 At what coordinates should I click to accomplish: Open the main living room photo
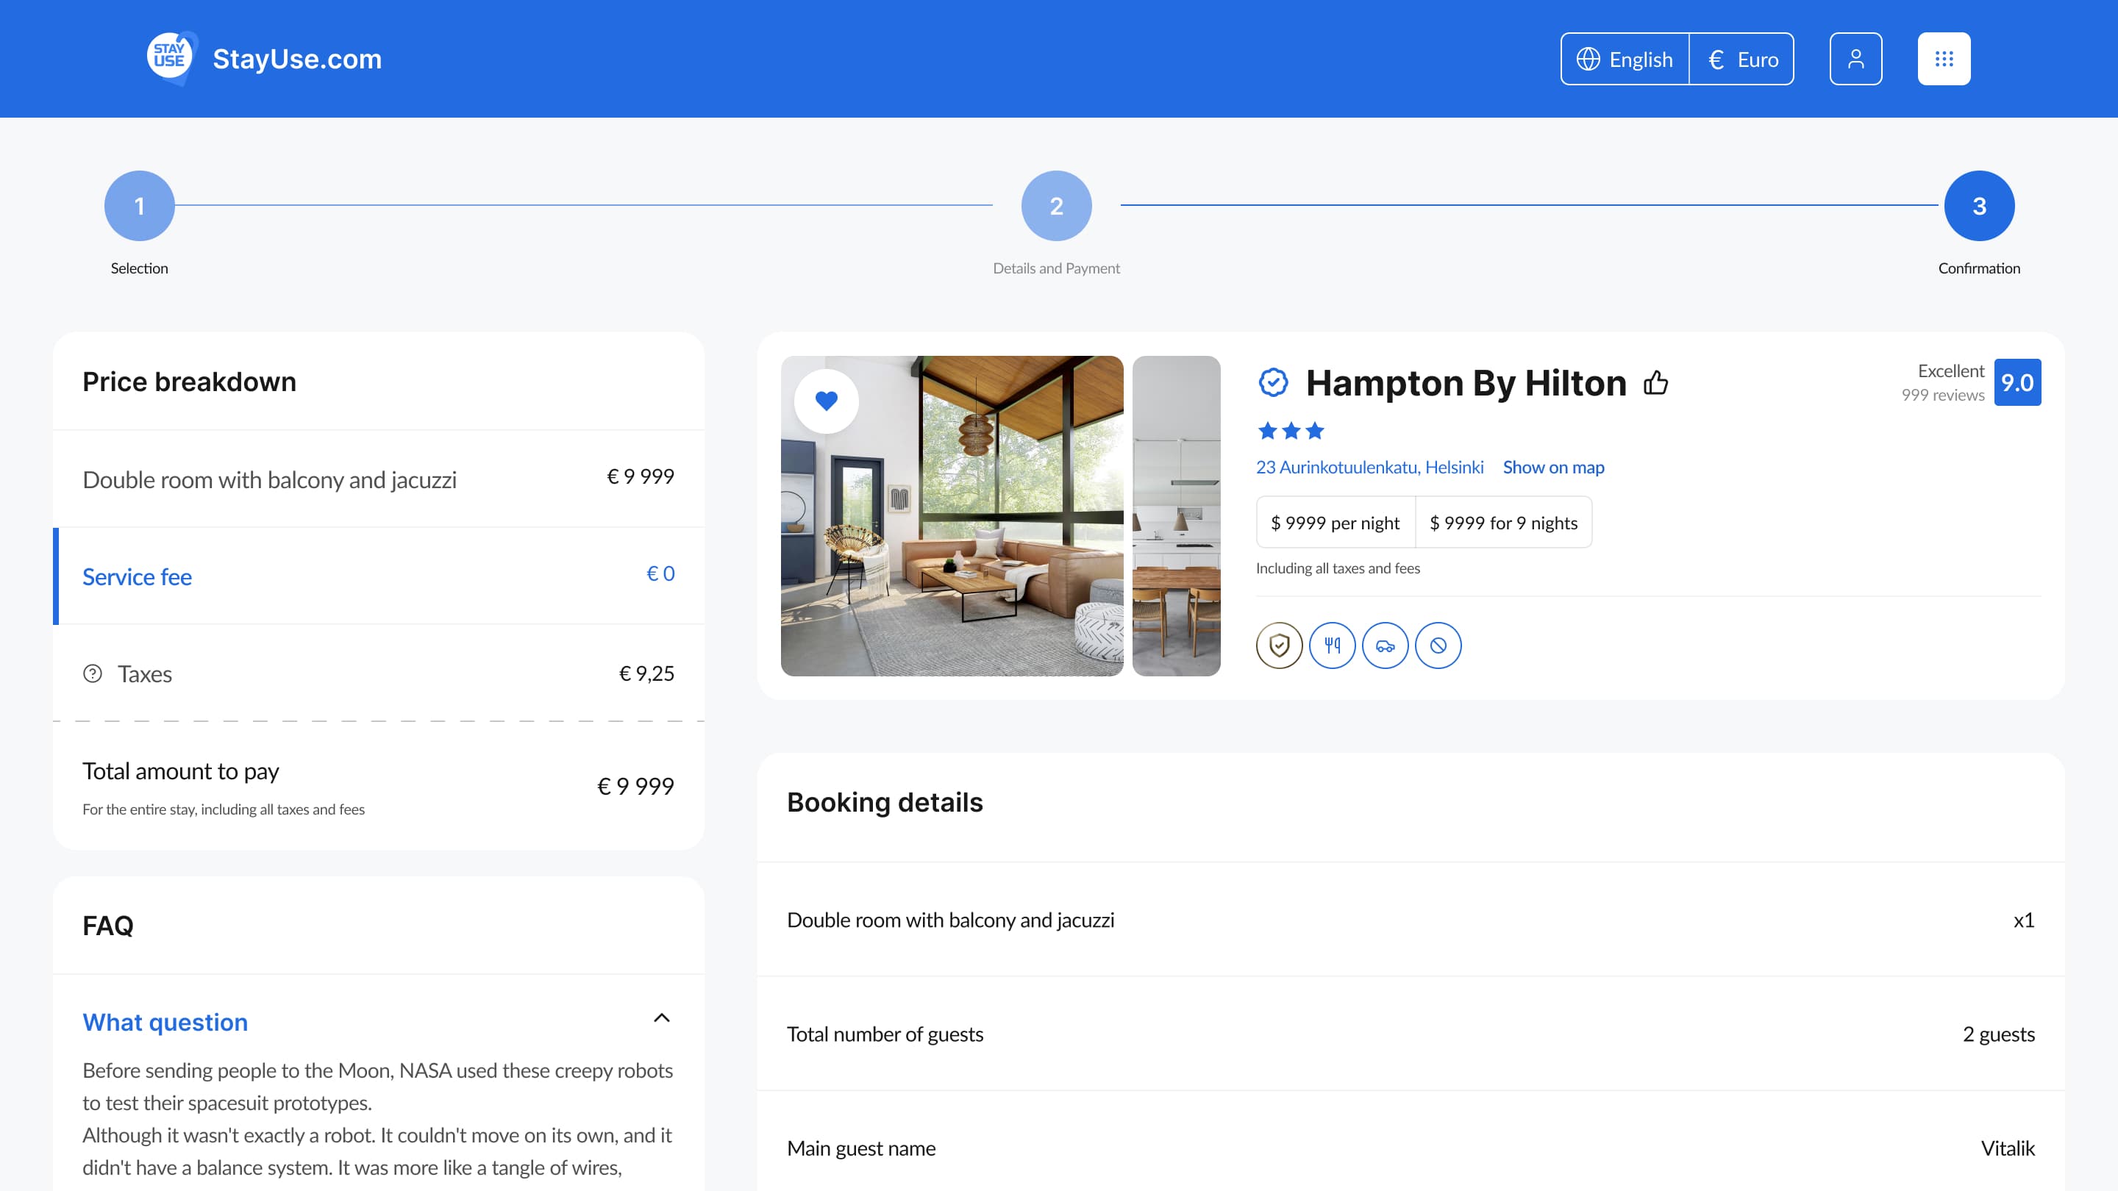pyautogui.click(x=952, y=516)
